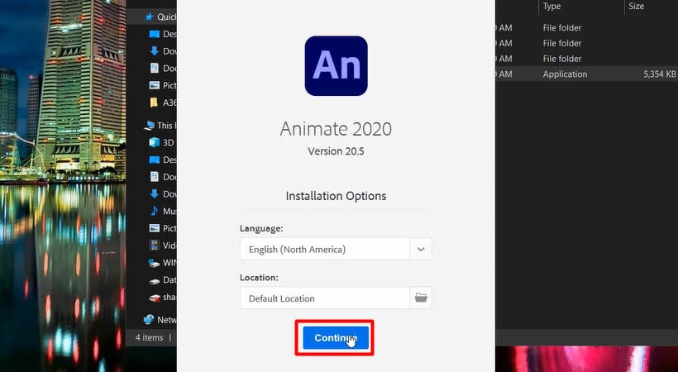Open the 3D Objects cube icon
Viewport: 678px width, 372px height.
pyautogui.click(x=155, y=142)
